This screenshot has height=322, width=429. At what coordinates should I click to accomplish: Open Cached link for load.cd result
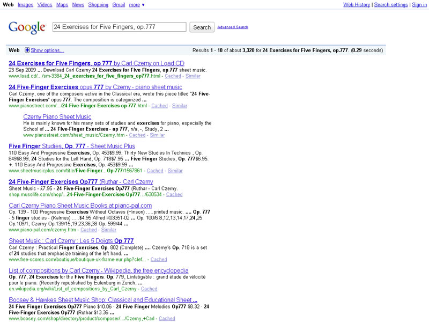(x=173, y=76)
